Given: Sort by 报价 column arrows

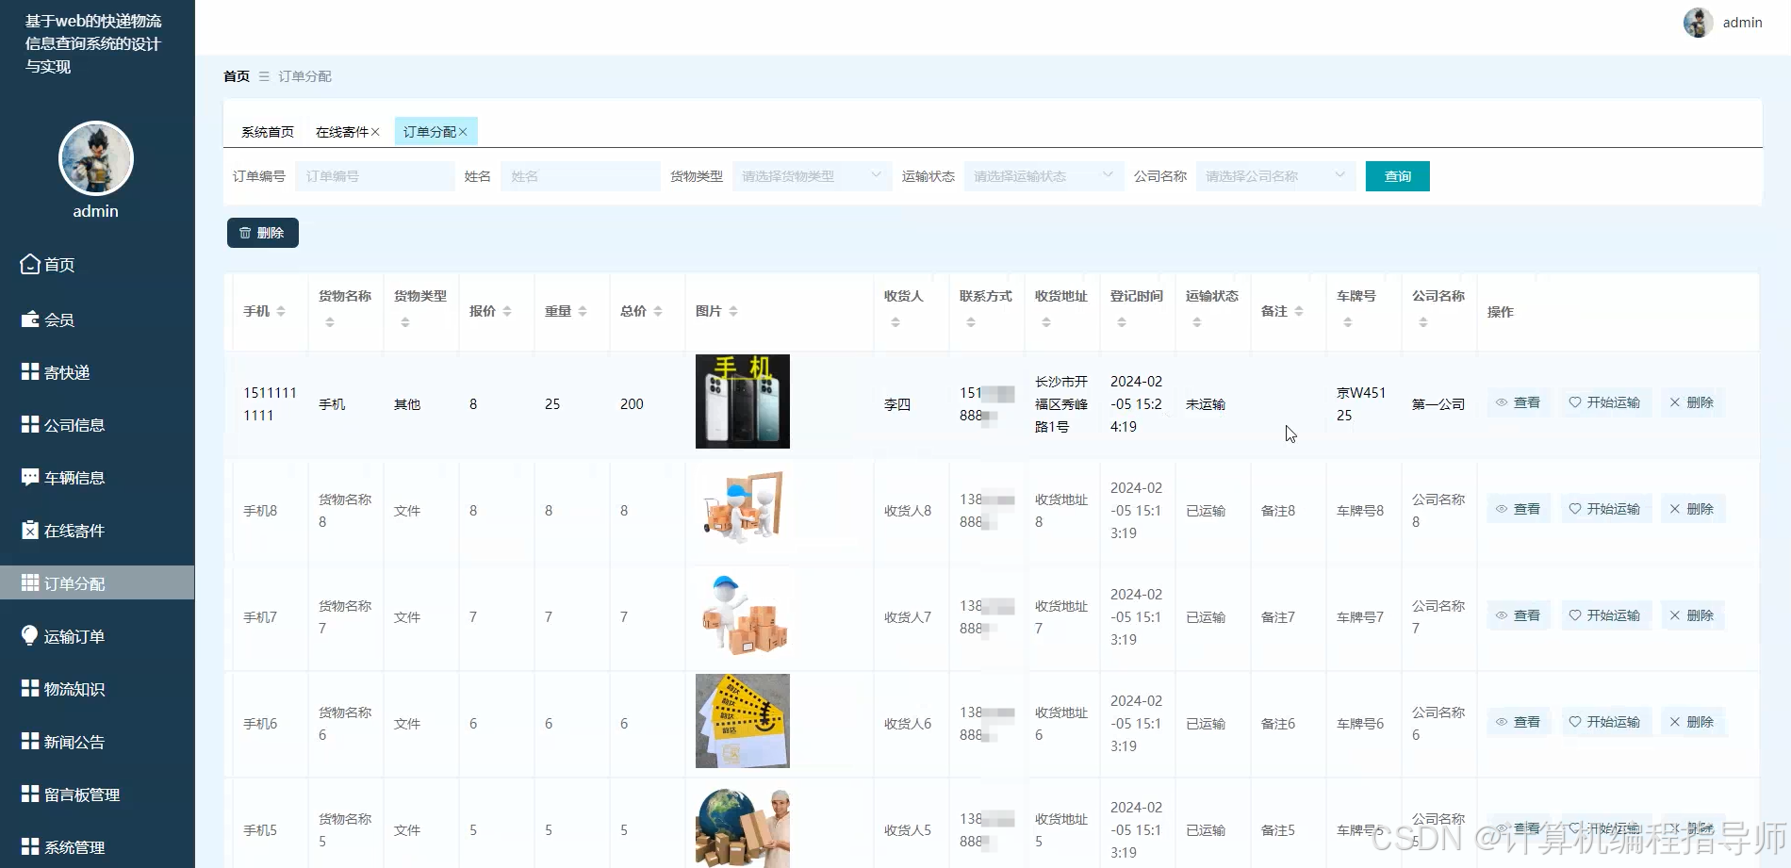Looking at the screenshot, I should point(507,312).
